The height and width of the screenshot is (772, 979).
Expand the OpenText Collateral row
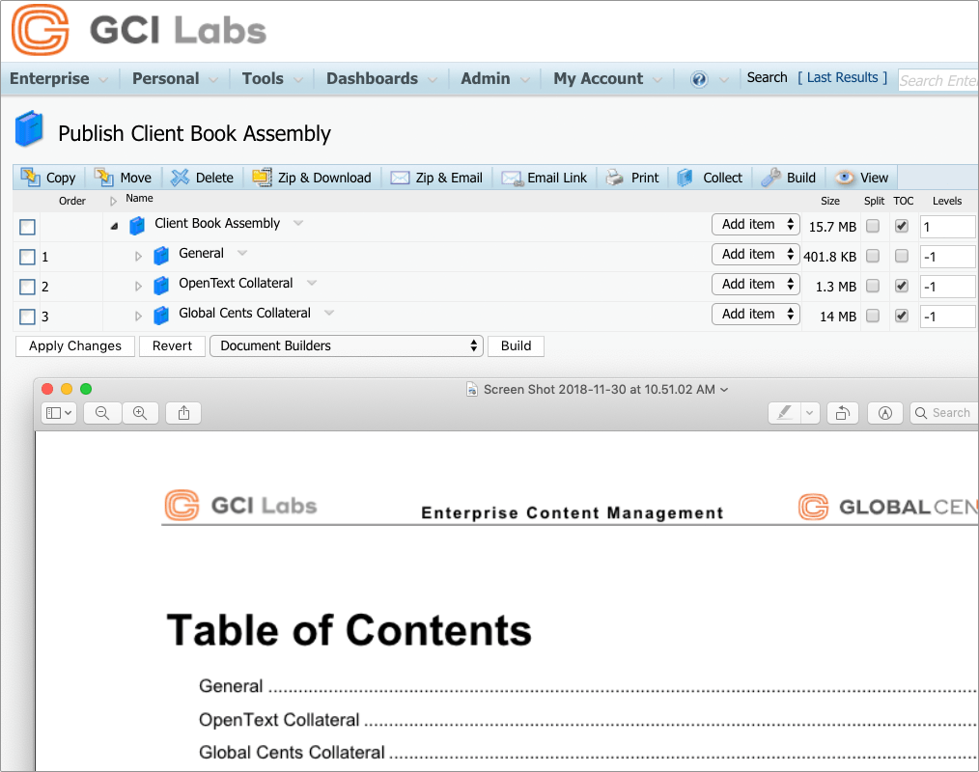pyautogui.click(x=139, y=286)
